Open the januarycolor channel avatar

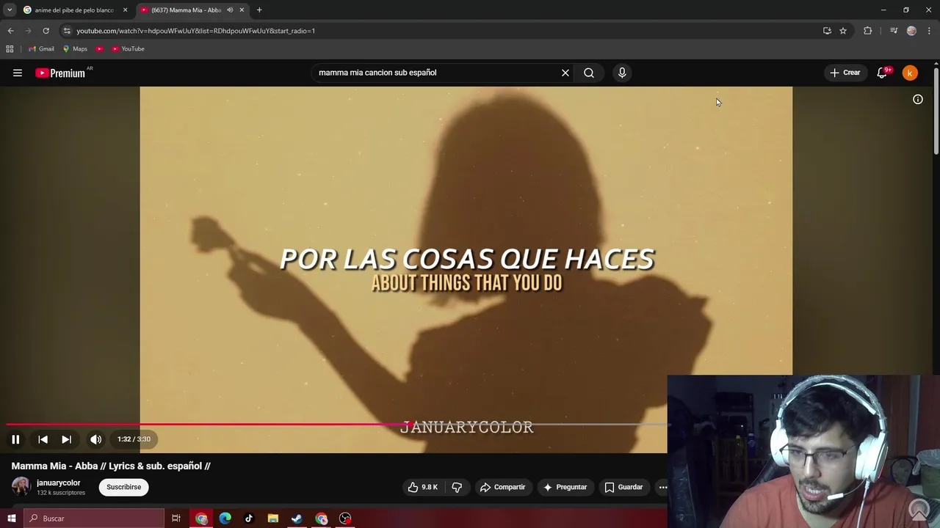pos(21,486)
